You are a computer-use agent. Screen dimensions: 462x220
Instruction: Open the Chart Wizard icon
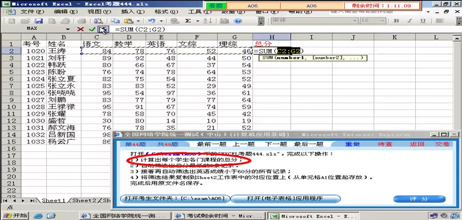(x=225, y=21)
